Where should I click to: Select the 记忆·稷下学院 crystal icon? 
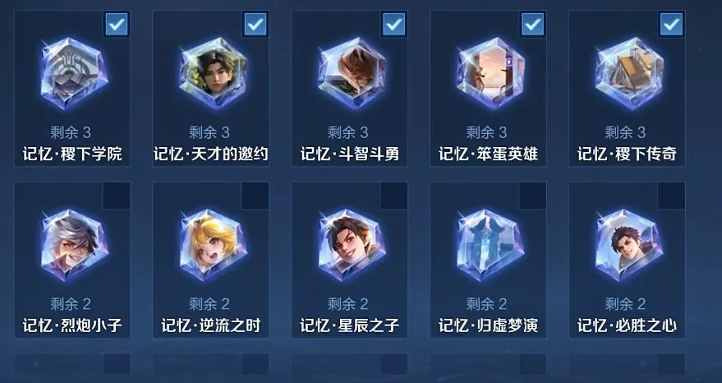click(74, 74)
